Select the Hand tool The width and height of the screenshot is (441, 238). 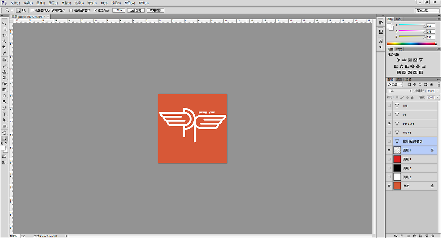[4, 132]
